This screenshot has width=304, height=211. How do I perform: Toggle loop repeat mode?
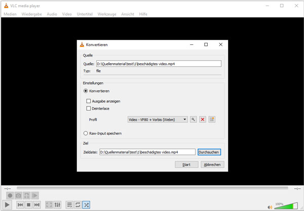pyautogui.click(x=78, y=204)
